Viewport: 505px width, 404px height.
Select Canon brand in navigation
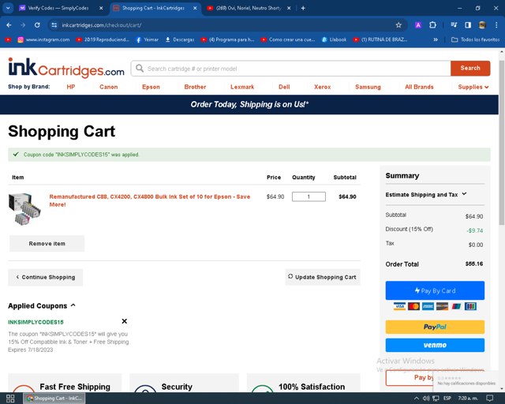click(109, 87)
